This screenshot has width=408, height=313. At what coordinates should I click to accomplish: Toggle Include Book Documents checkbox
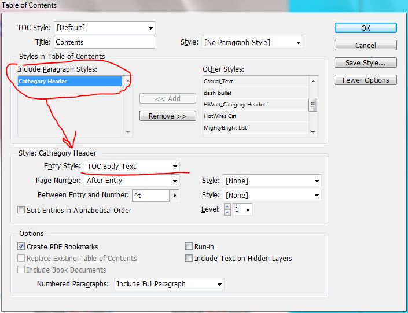click(21, 269)
